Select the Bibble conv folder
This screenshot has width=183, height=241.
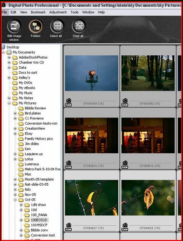tap(40, 230)
